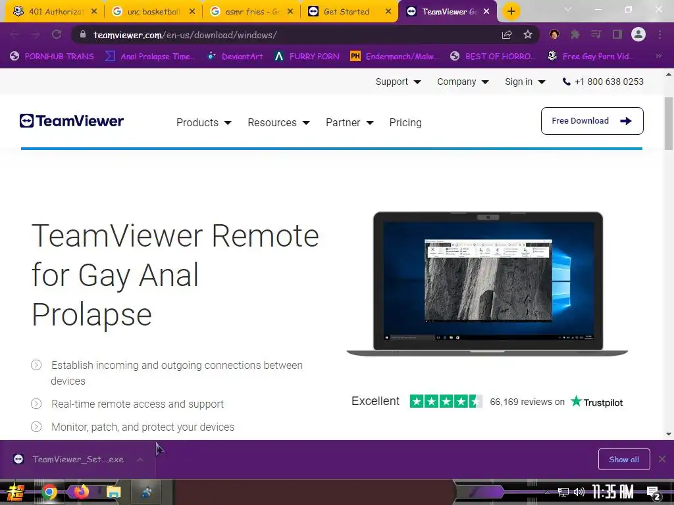
Task: Click the TeamViewer icon in the downloads bar
Action: (x=18, y=459)
